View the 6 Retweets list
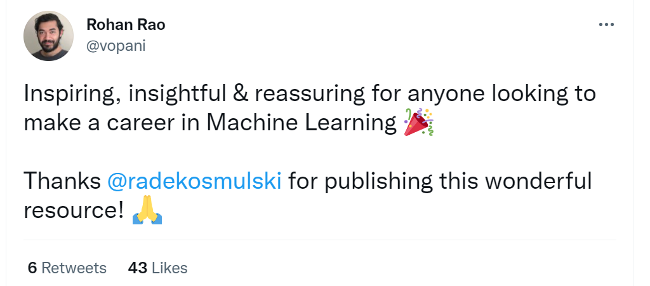 (x=67, y=268)
